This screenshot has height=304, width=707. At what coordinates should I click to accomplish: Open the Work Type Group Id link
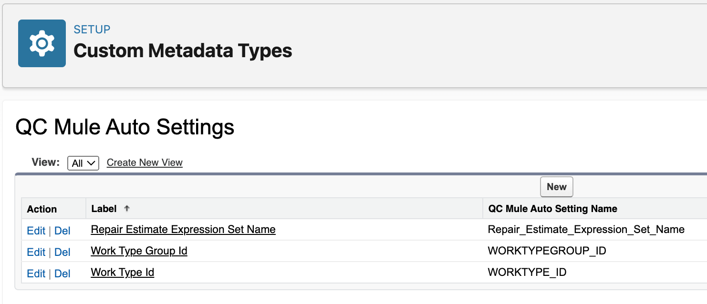point(139,251)
